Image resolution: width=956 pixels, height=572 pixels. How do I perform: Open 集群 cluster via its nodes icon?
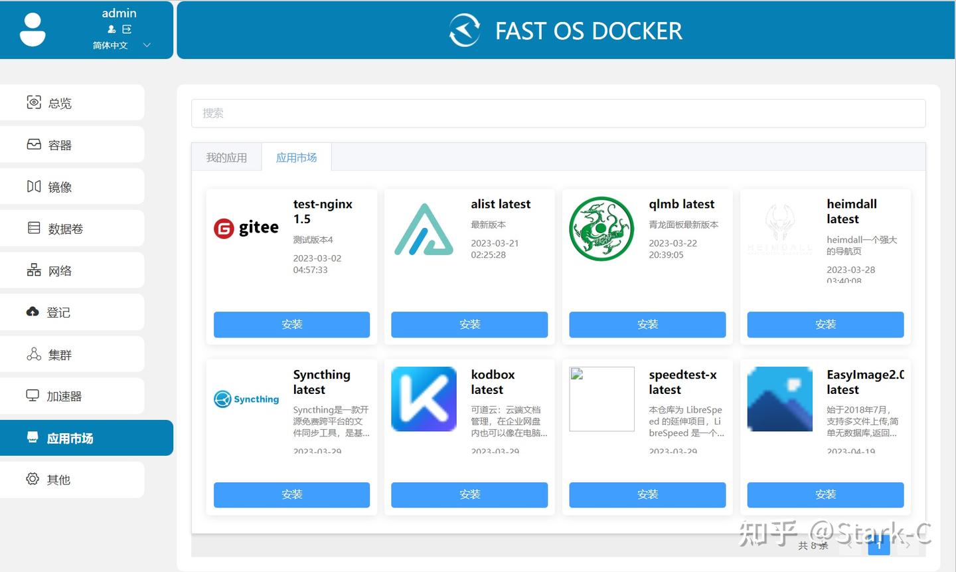click(34, 354)
